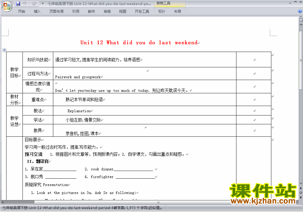The height and width of the screenshot is (212, 303).
Task: Click the 教具 cell
Action: coord(38,131)
